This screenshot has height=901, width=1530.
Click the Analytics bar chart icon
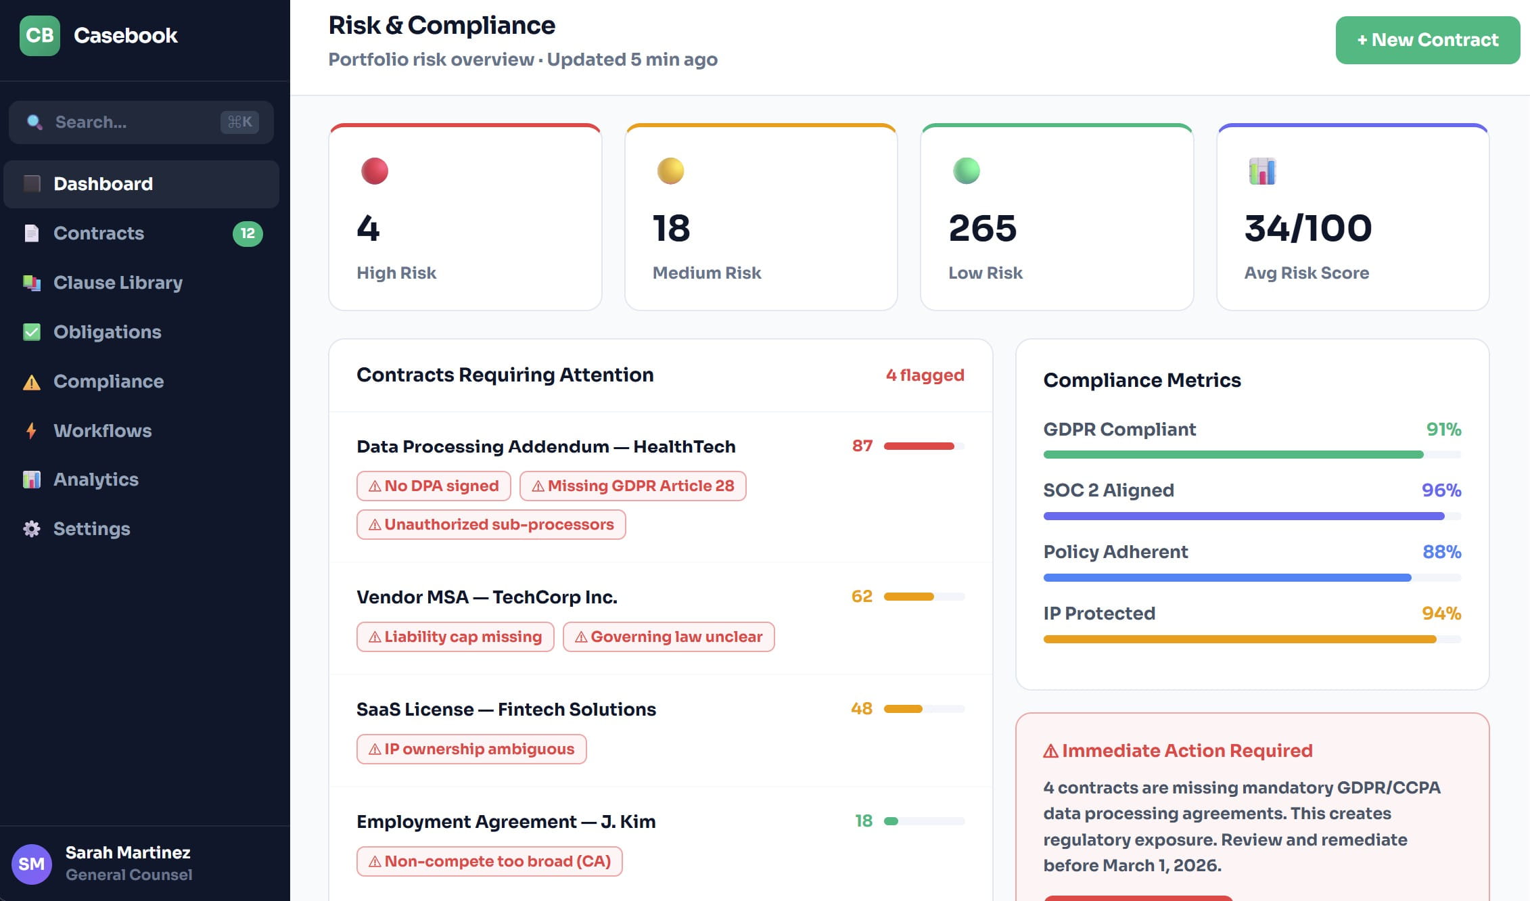point(31,480)
